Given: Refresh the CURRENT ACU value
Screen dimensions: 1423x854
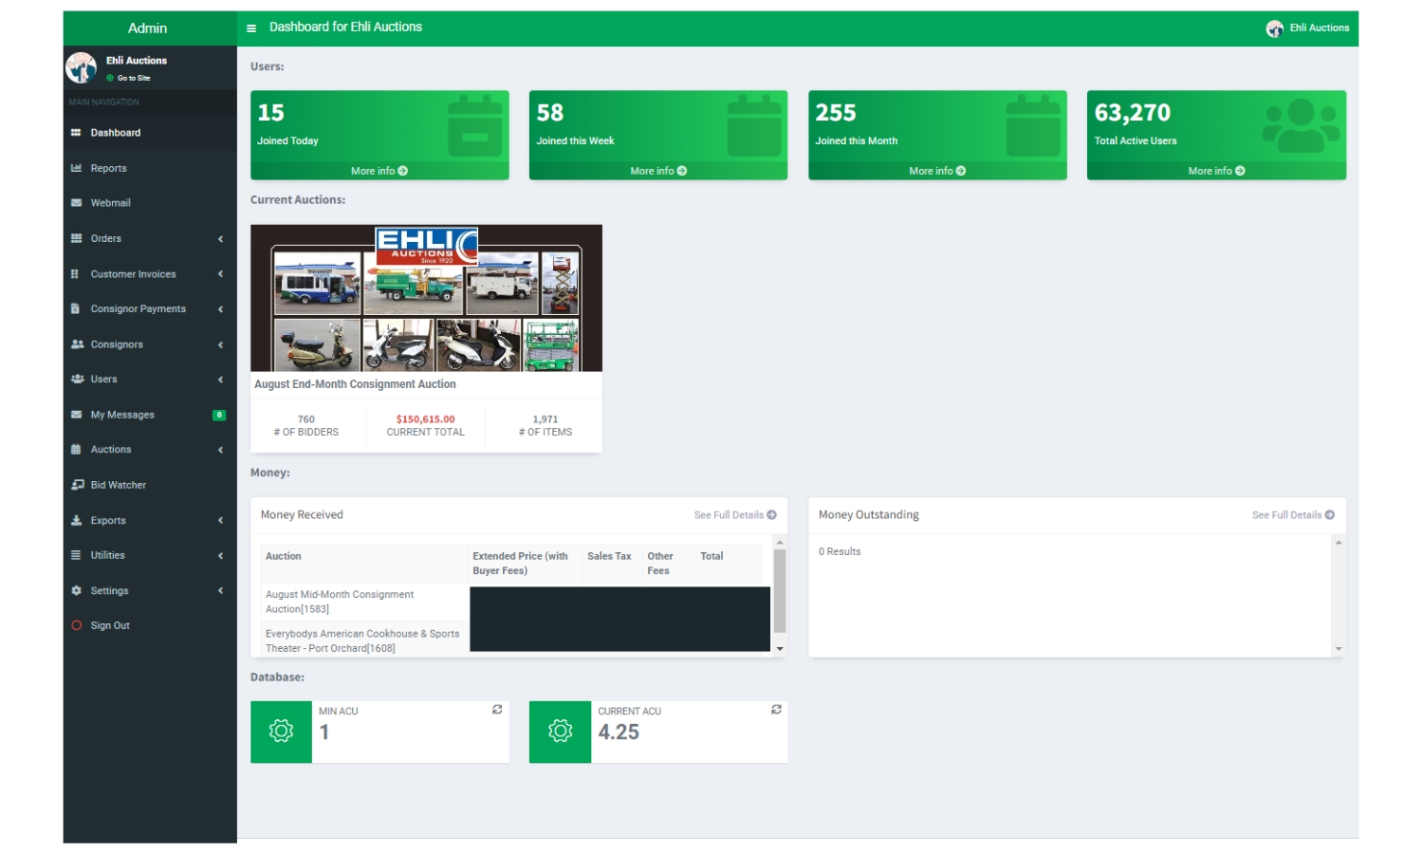Looking at the screenshot, I should [x=776, y=710].
